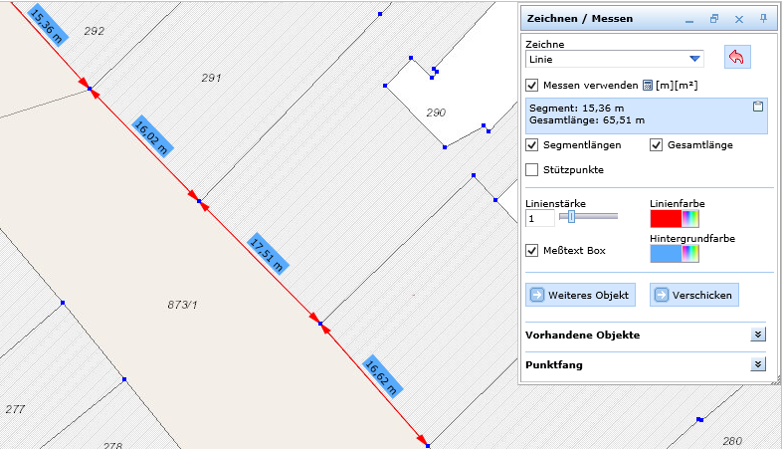Minimize the Zeichnen / Messen panel
The height and width of the screenshot is (449, 782).
pyautogui.click(x=689, y=20)
